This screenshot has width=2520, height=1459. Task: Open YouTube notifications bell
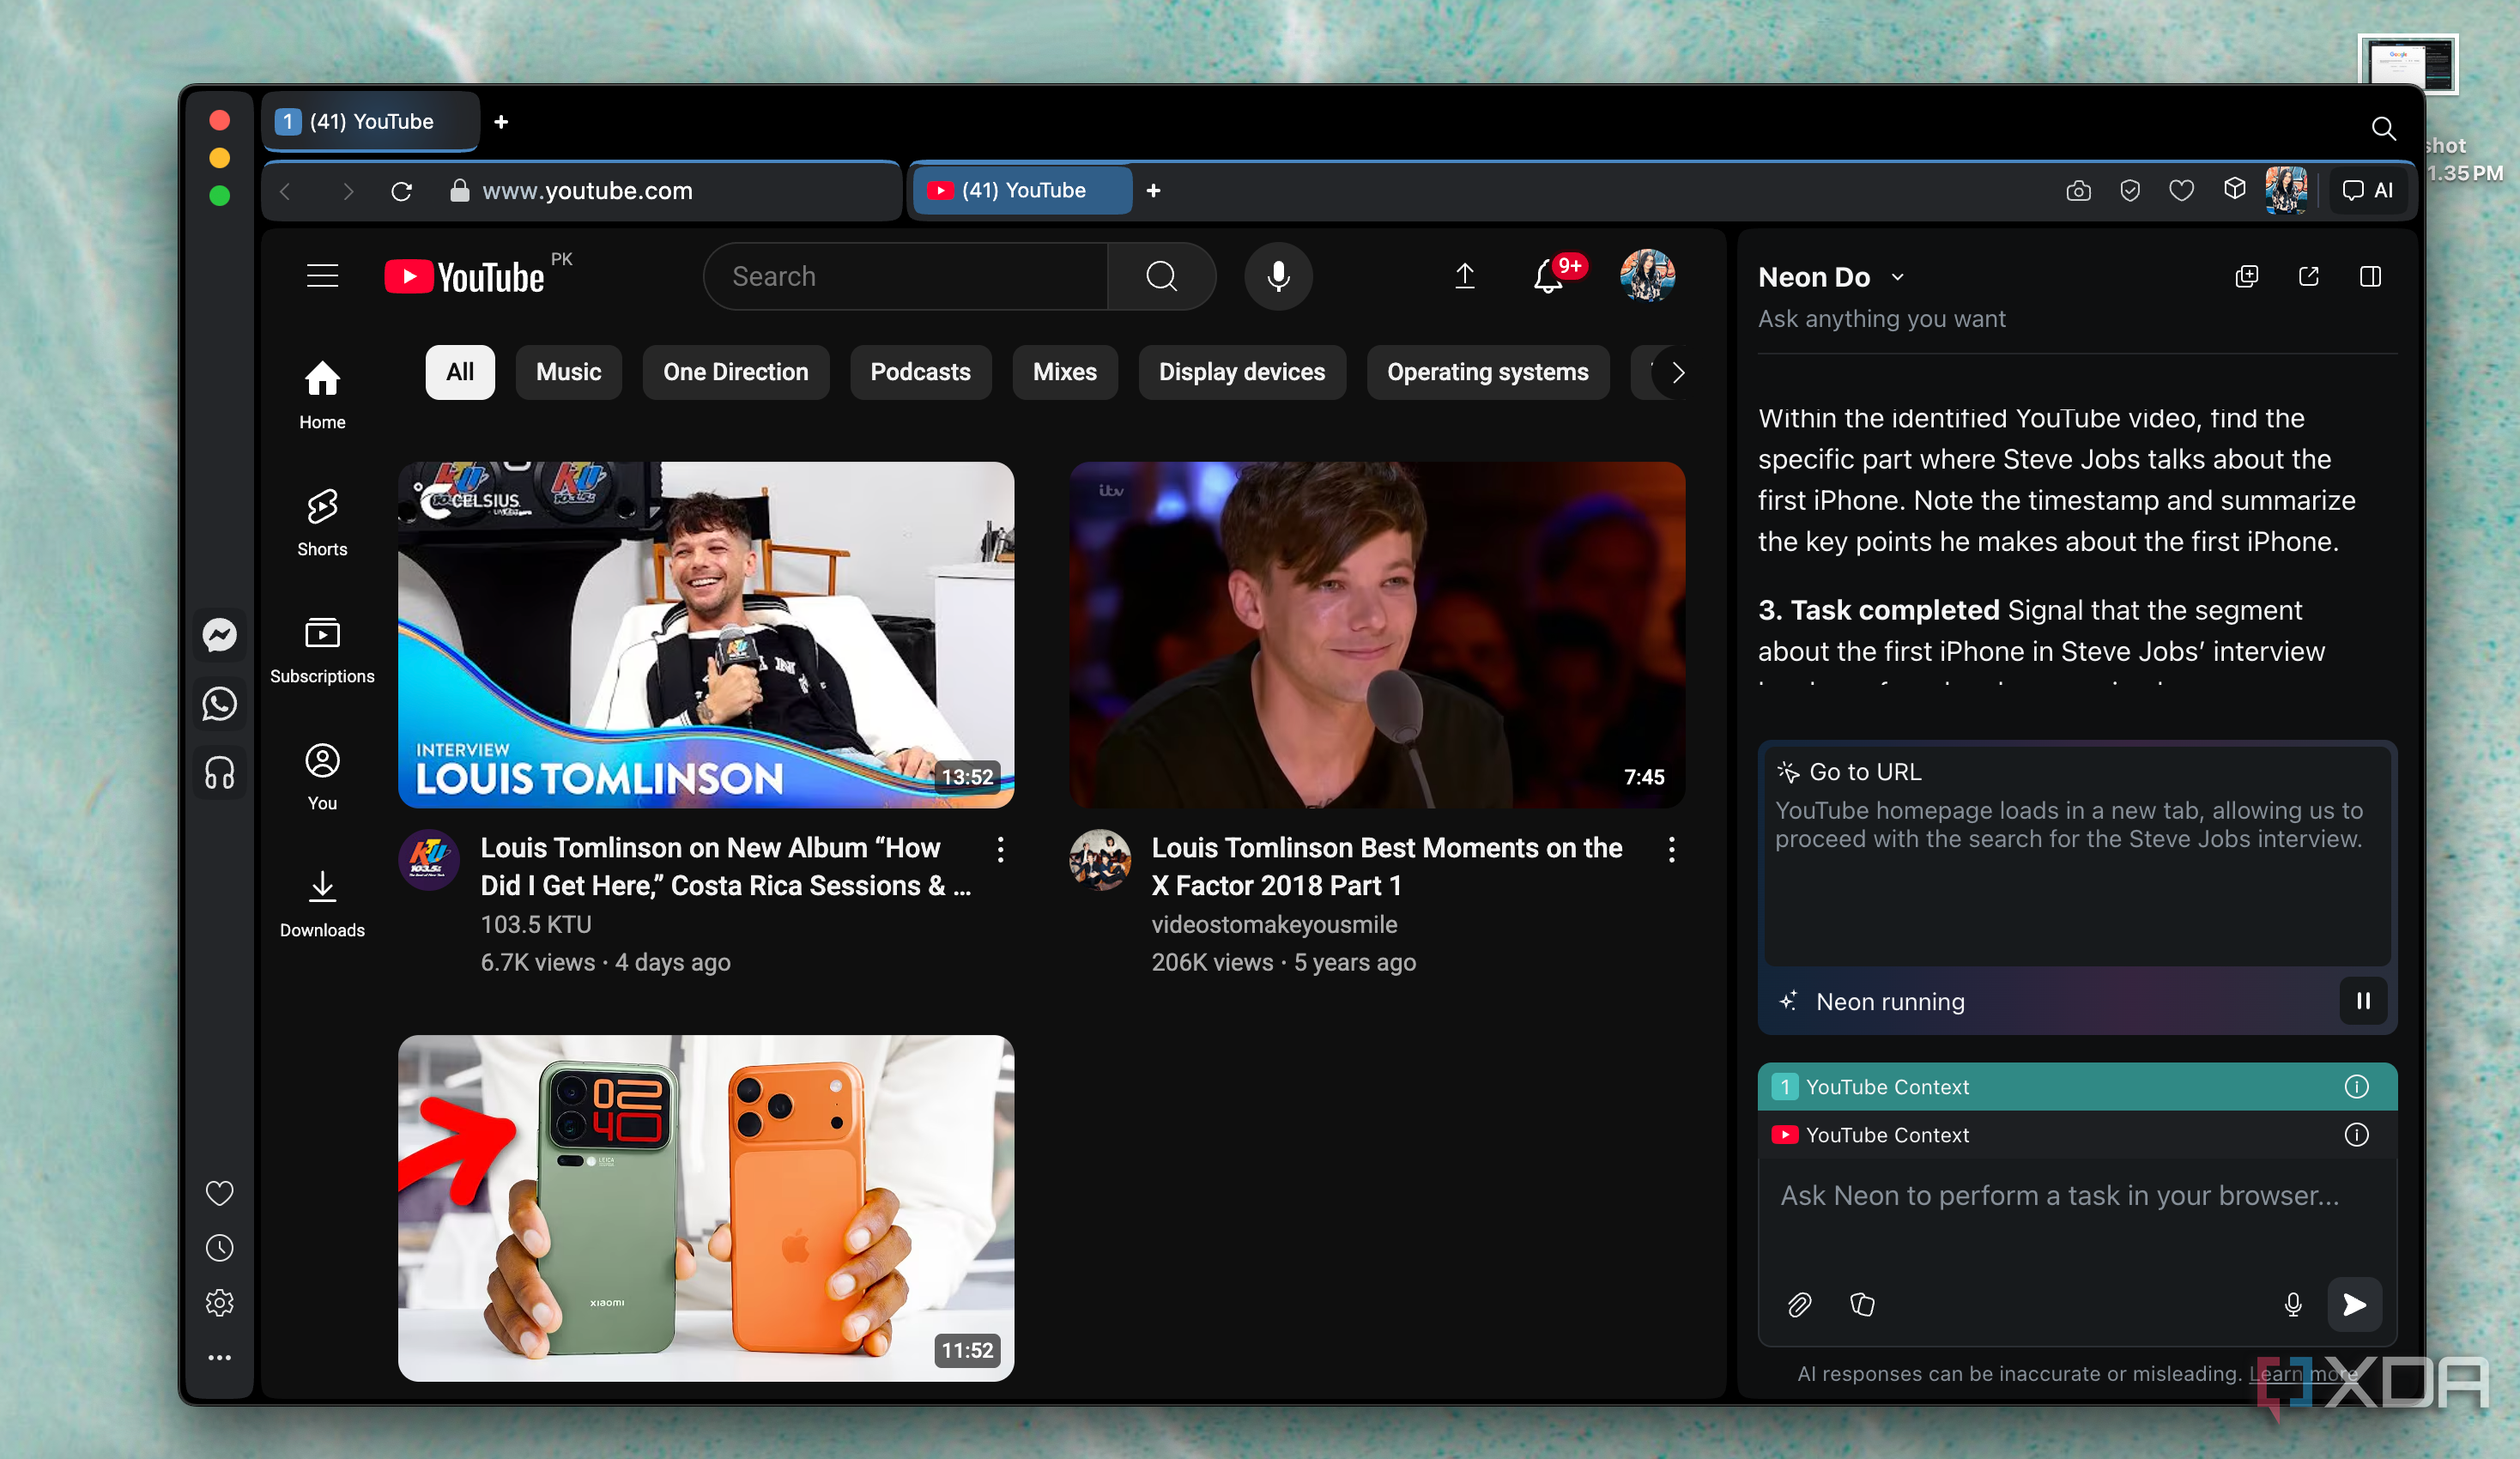click(1548, 276)
